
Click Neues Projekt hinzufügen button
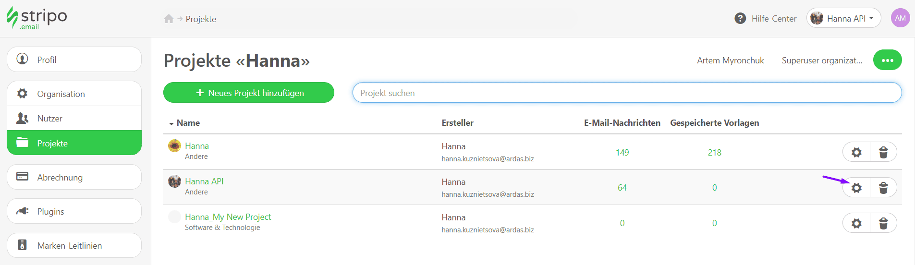(x=249, y=93)
